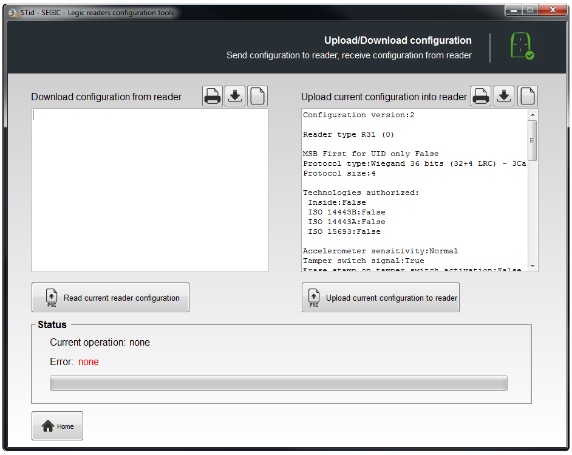Go back with the Home button
Image resolution: width=572 pixels, height=455 pixels.
(57, 426)
